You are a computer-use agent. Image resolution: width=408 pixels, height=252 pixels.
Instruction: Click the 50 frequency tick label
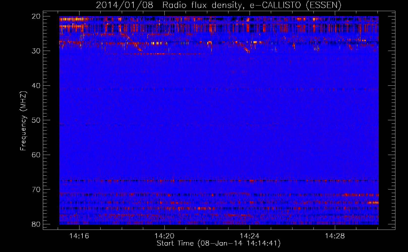[x=36, y=120]
